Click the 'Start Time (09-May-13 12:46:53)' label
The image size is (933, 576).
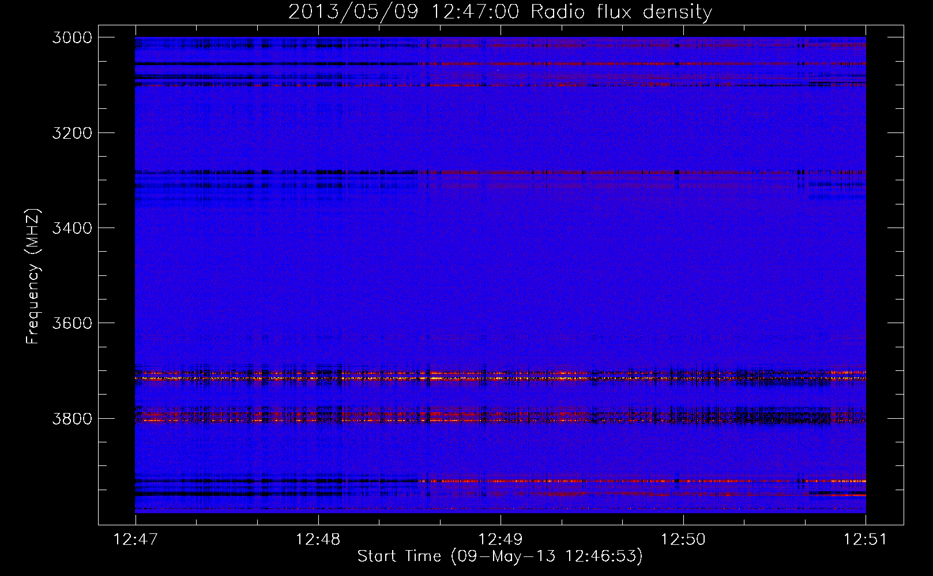(500, 556)
